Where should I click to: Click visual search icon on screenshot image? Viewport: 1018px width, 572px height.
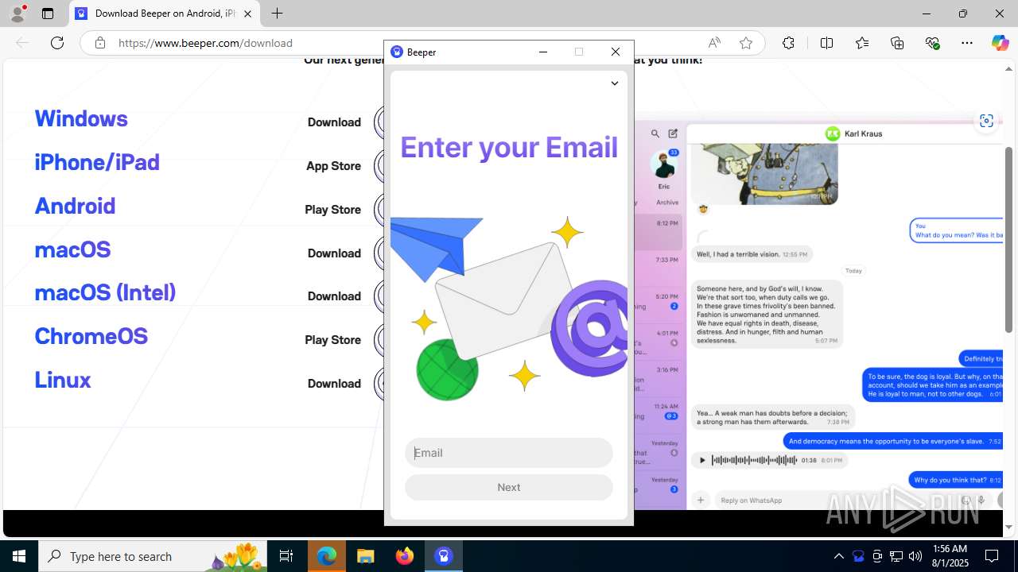986,121
